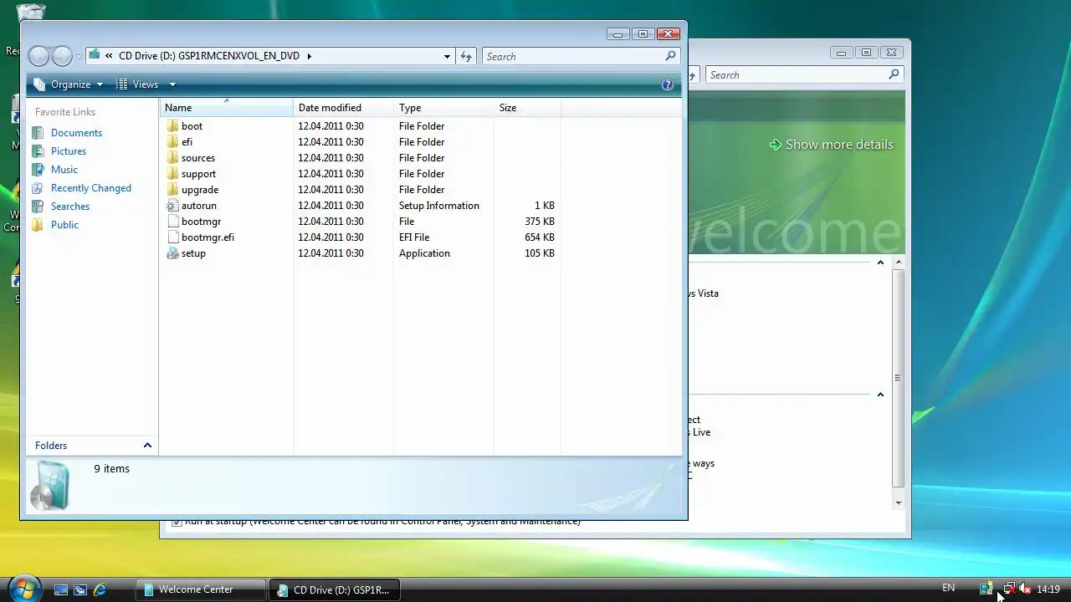The width and height of the screenshot is (1071, 602).
Task: Click the EN language bar indicator
Action: click(x=948, y=588)
